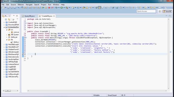Open the File menu
This screenshot has width=174, height=97.
click(x=3, y=5)
